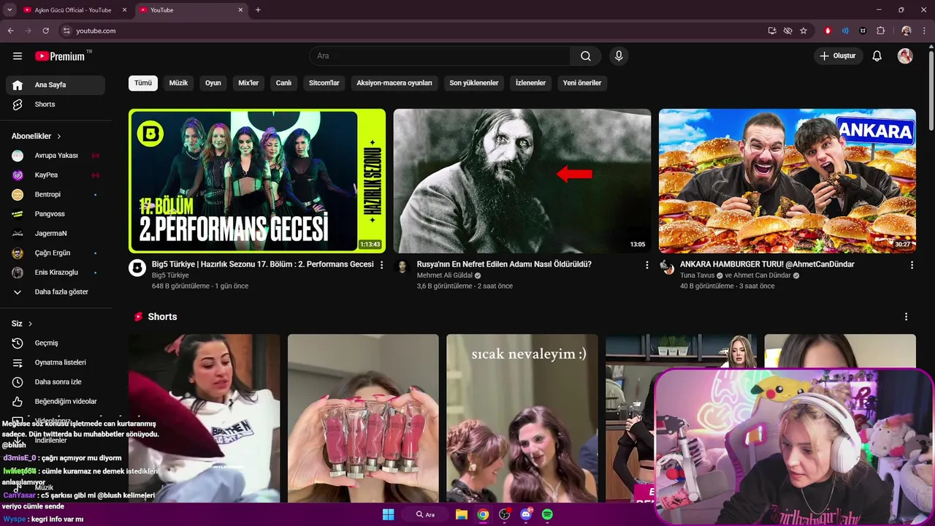Open JagermaN subscription channel
This screenshot has height=526, width=935.
coord(56,234)
